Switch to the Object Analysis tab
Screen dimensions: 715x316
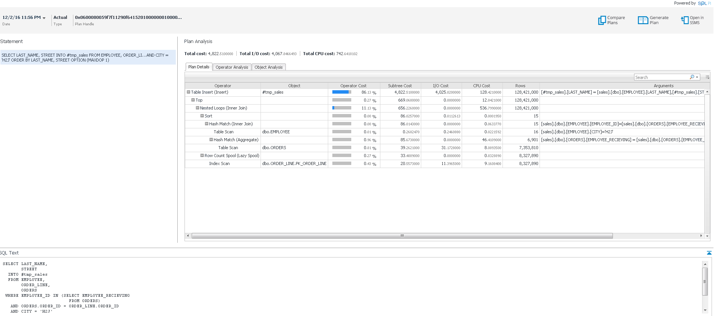coord(268,67)
